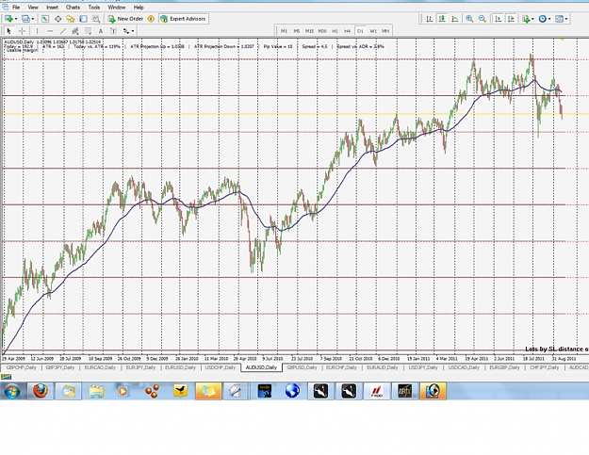Open the Window menu
The width and height of the screenshot is (589, 455).
point(117,8)
